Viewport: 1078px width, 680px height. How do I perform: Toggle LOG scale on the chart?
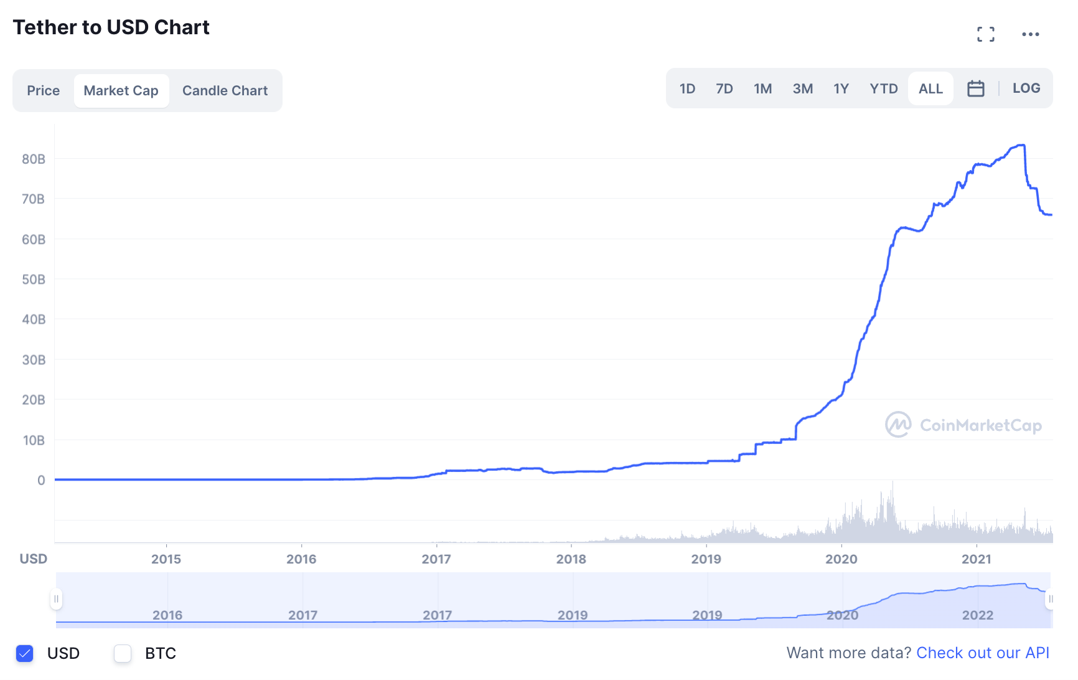pos(1026,88)
